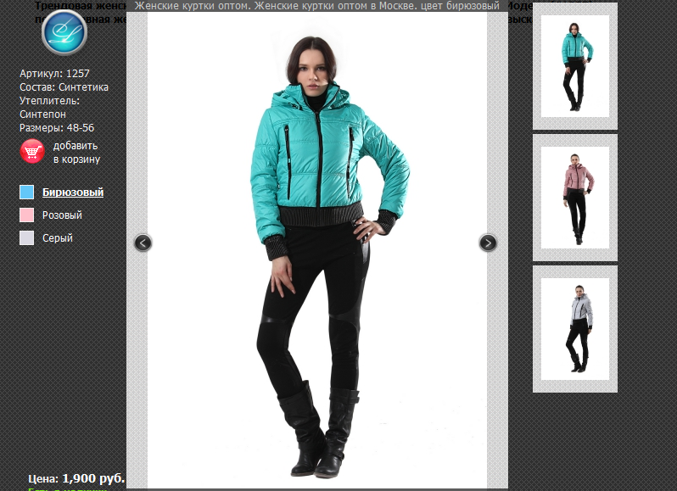This screenshot has height=491, width=677.
Task: Click the main turquoise jacket photo
Action: [x=317, y=250]
